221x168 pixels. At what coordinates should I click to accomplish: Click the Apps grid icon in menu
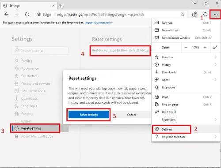[156, 80]
